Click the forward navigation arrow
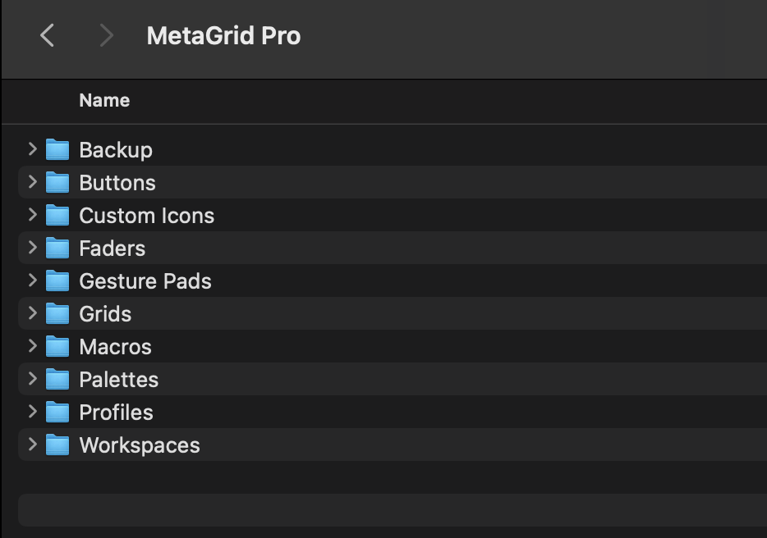 coord(105,35)
